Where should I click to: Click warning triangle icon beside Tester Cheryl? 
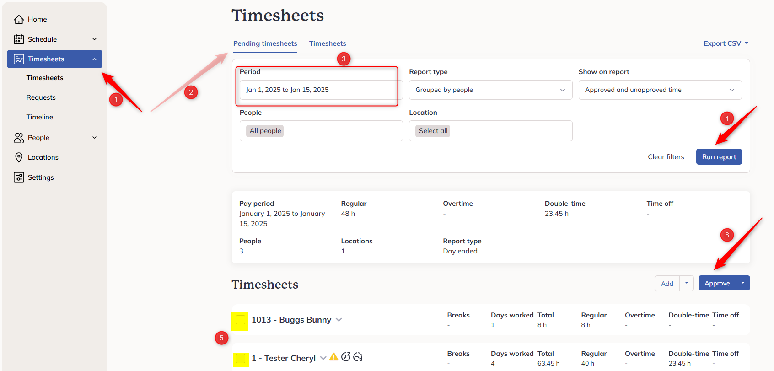334,357
